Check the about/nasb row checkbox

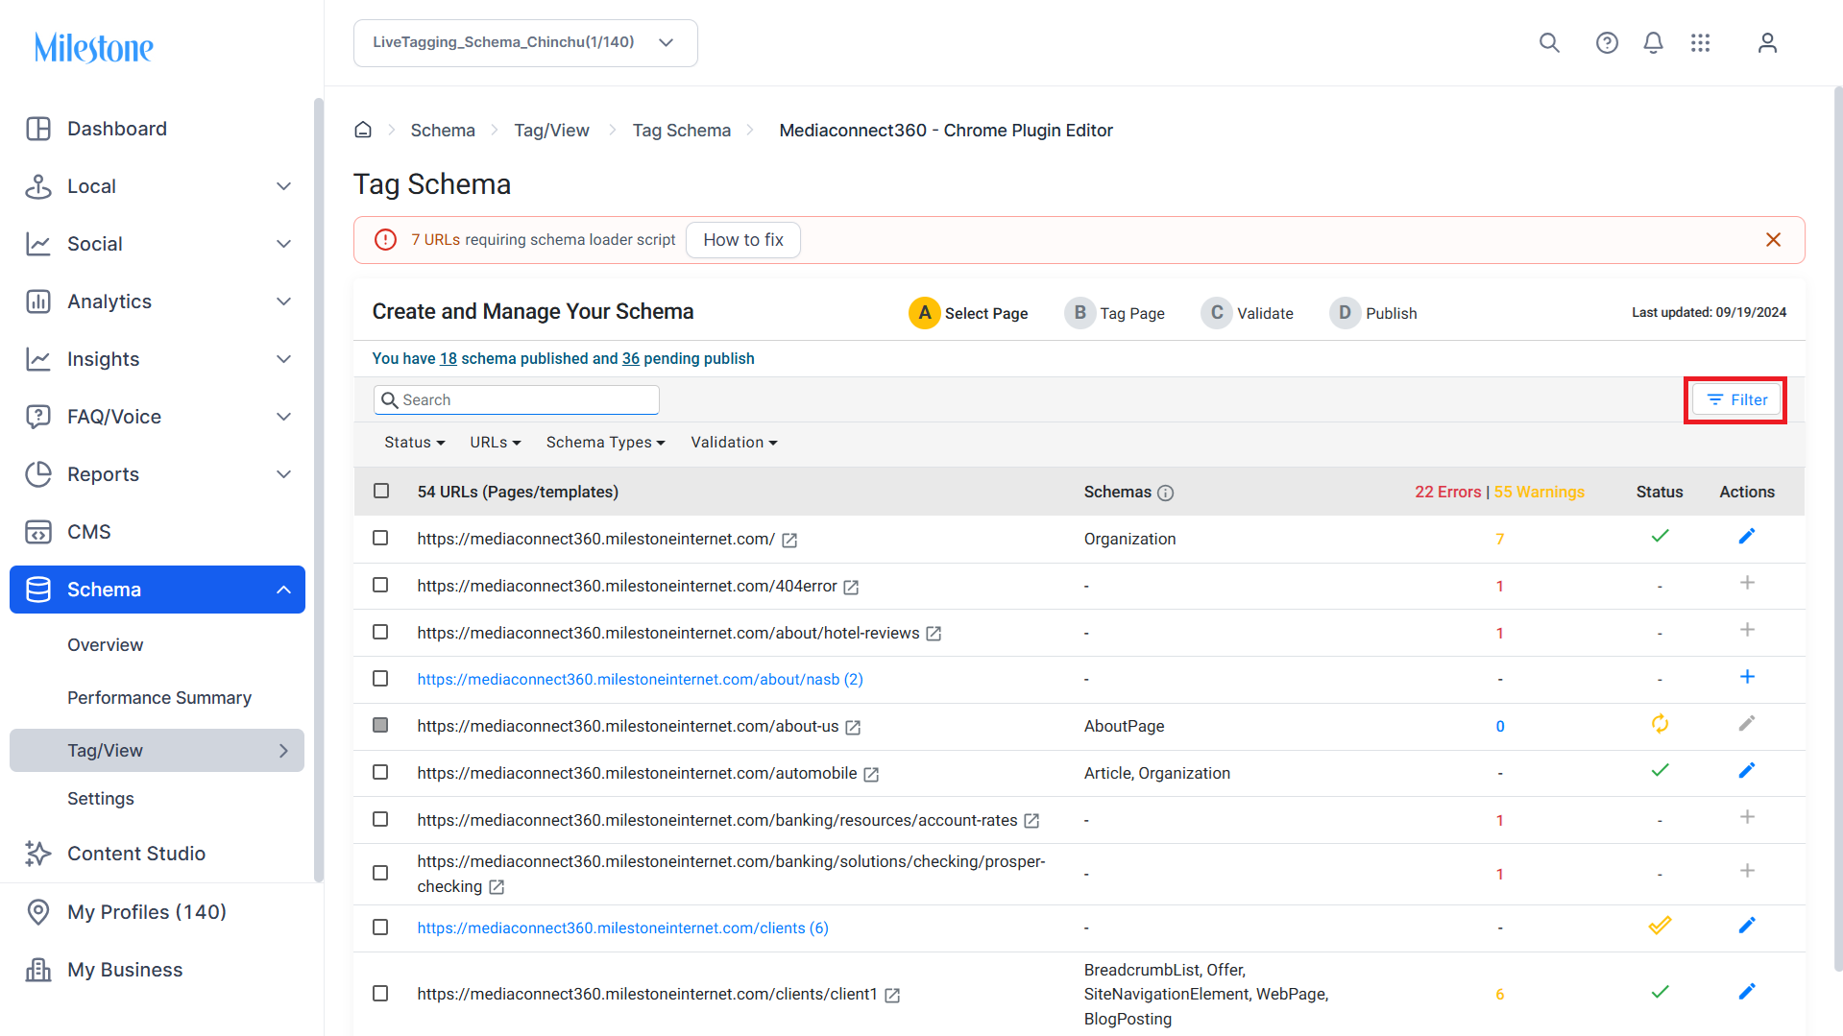(x=380, y=680)
